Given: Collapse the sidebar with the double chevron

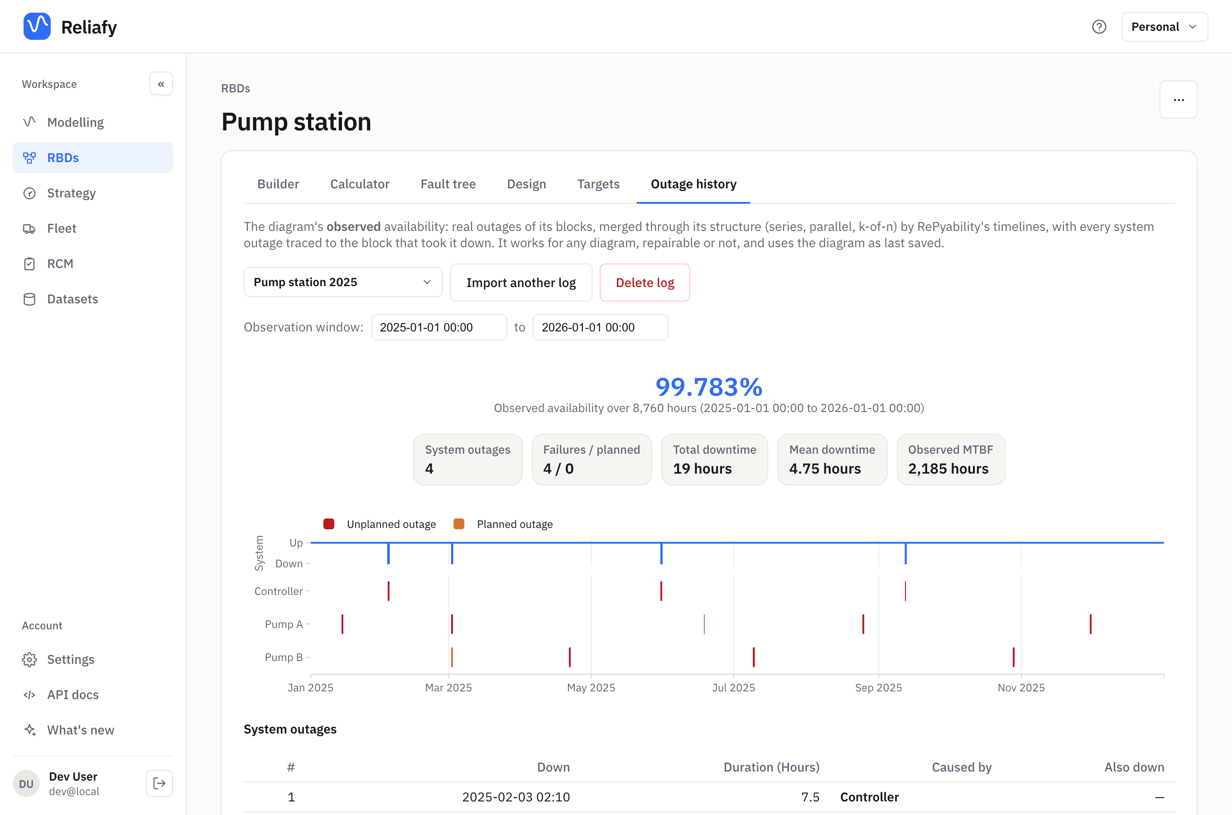Looking at the screenshot, I should point(161,84).
